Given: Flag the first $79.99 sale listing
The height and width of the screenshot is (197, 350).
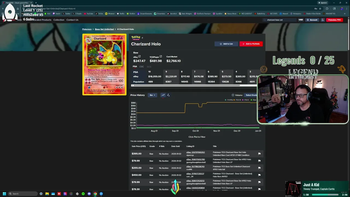Looking at the screenshot, I should point(259,161).
